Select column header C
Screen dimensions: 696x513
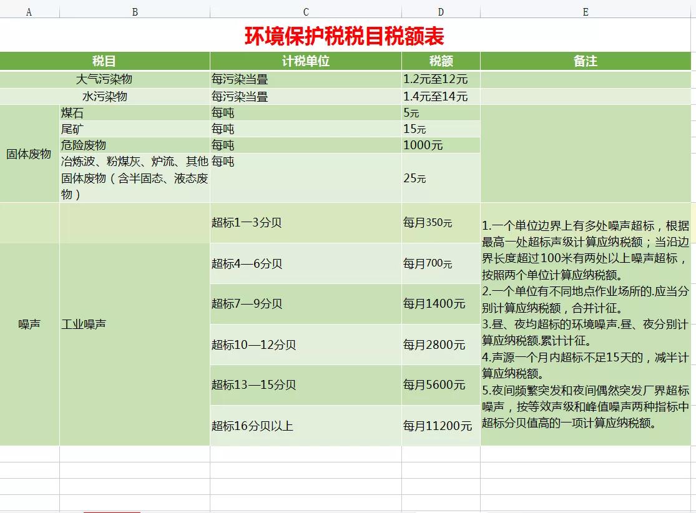click(x=305, y=10)
